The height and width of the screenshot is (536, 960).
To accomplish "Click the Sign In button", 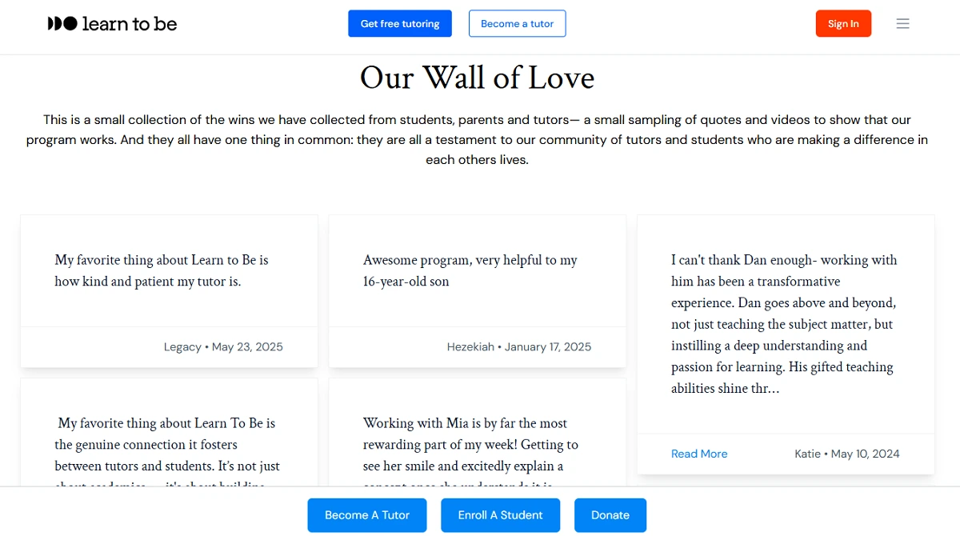I will tap(843, 24).
